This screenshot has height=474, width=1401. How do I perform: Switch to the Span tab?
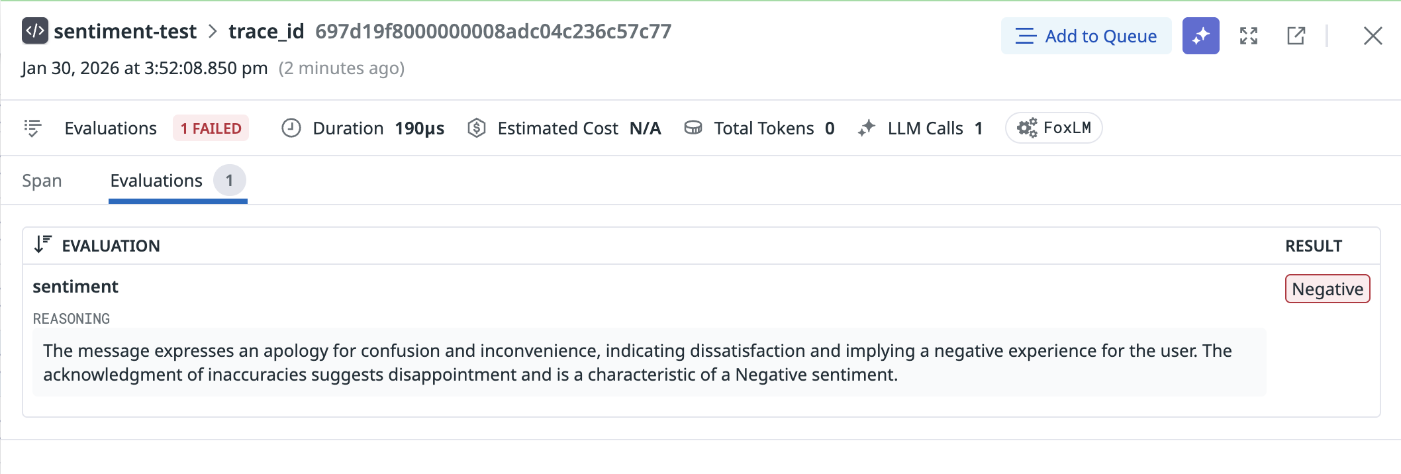[42, 181]
